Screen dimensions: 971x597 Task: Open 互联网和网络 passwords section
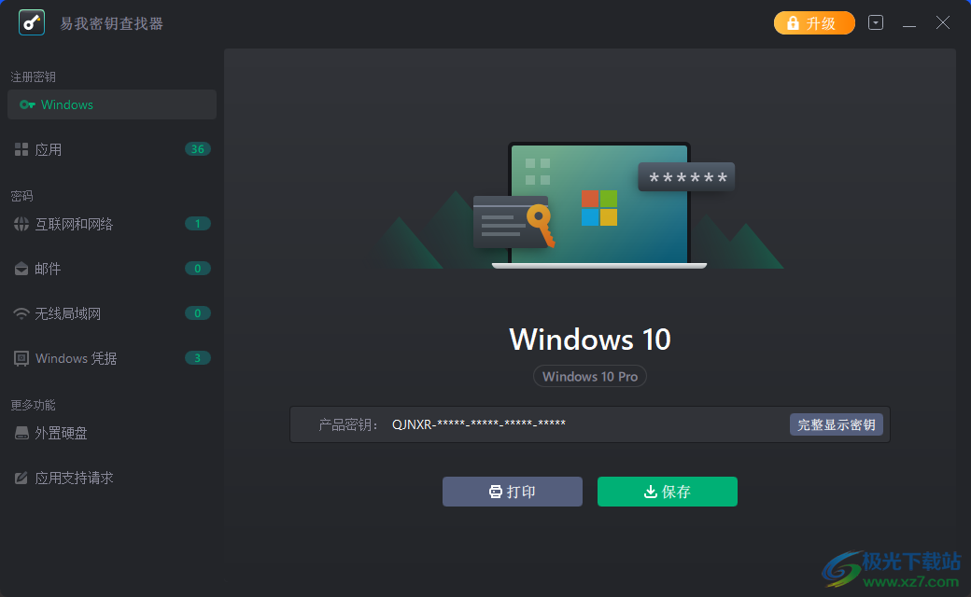(112, 224)
